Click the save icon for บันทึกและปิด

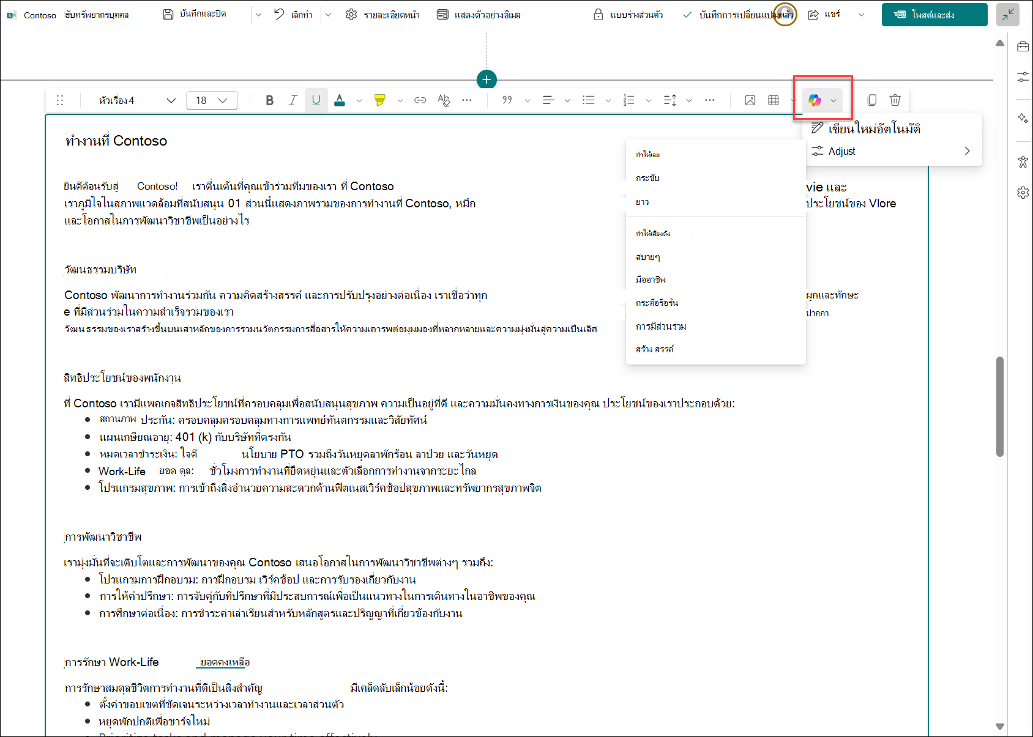[168, 14]
